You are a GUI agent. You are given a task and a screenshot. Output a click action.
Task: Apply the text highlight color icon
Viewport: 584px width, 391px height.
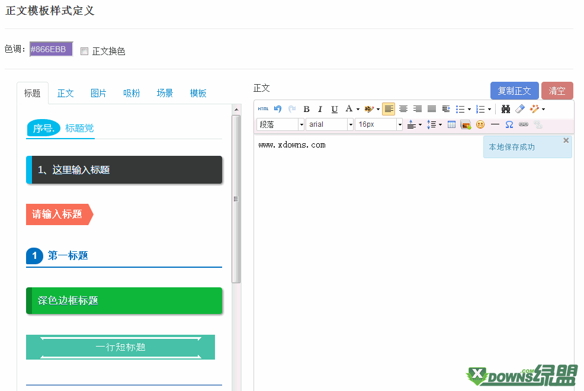pyautogui.click(x=369, y=109)
